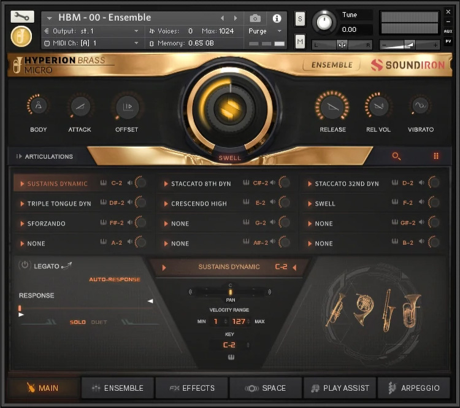460x408 pixels.
Task: Open the orange grid view icon
Action: (436, 156)
